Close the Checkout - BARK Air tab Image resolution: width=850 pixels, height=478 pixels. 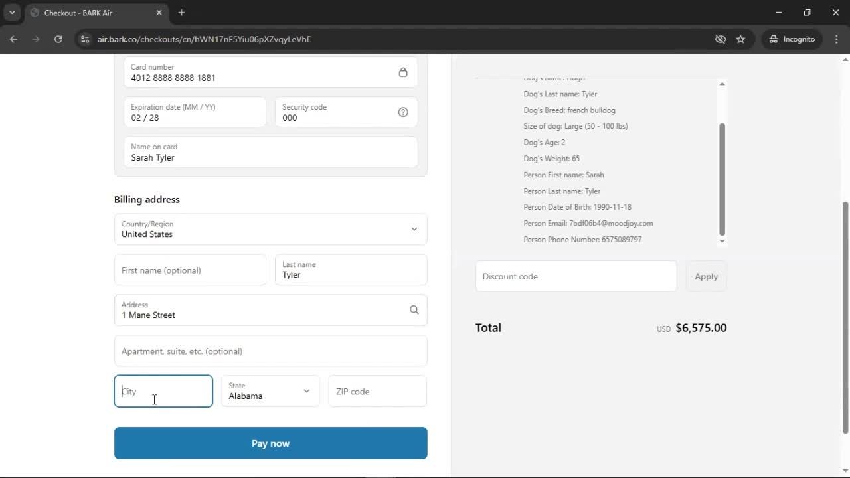click(x=159, y=13)
